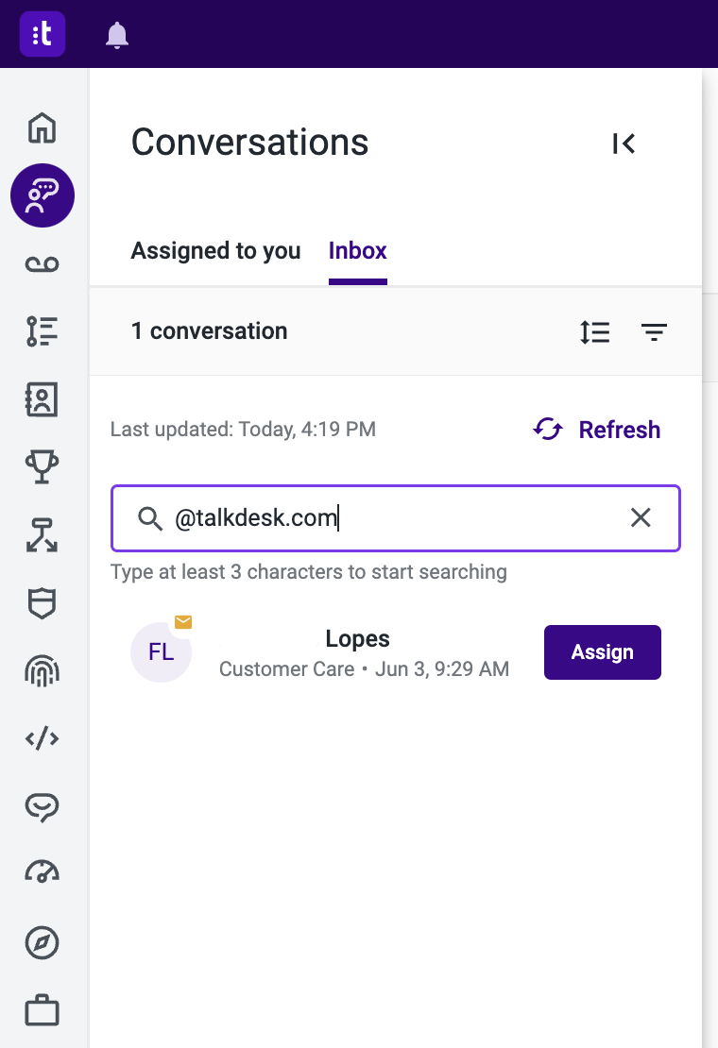Open the shield icon in sidebar
Image resolution: width=718 pixels, height=1048 pixels.
click(x=43, y=603)
